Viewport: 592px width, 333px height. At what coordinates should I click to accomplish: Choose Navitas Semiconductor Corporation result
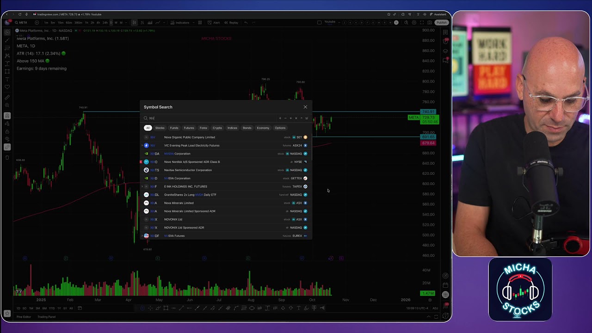(x=226, y=170)
